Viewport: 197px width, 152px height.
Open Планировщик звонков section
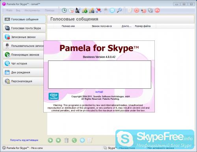[23, 55]
